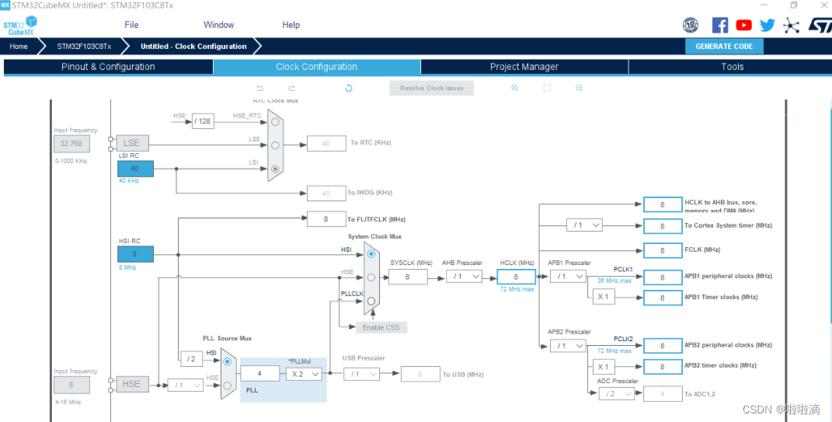The image size is (832, 422).
Task: Click the LSI RC 40 block
Action: (x=135, y=169)
